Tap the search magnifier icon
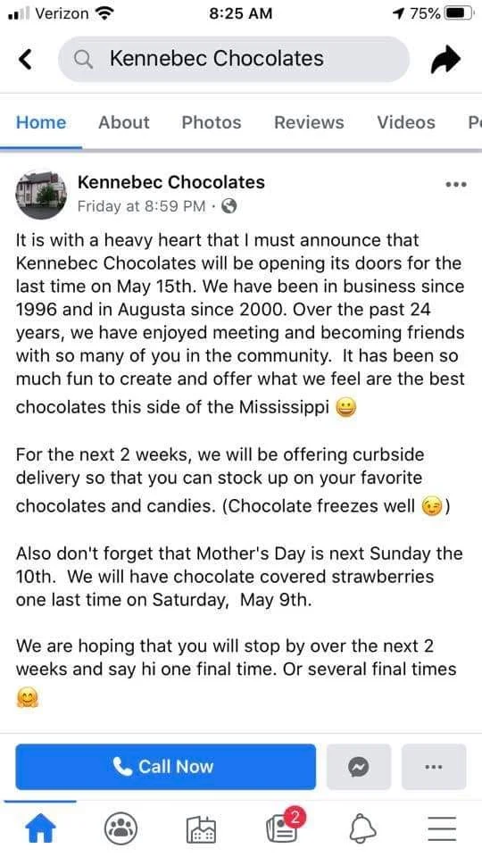 (84, 59)
